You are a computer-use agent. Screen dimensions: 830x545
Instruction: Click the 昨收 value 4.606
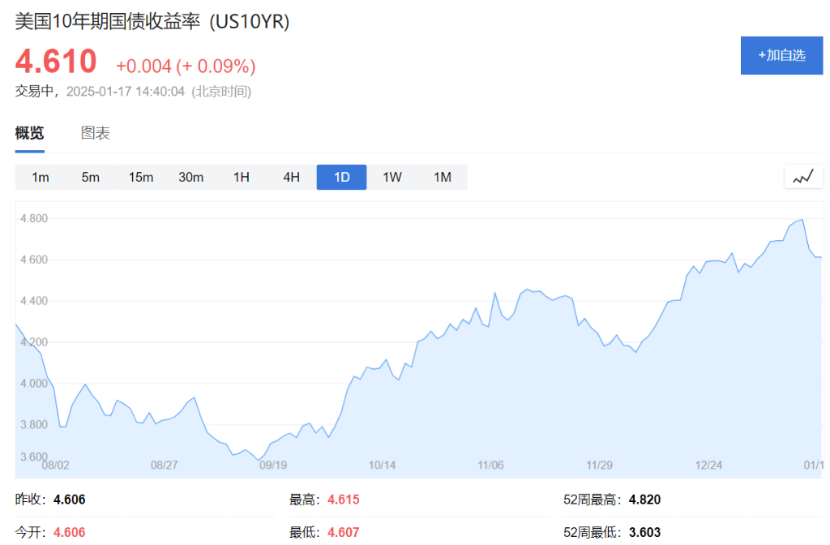click(70, 500)
